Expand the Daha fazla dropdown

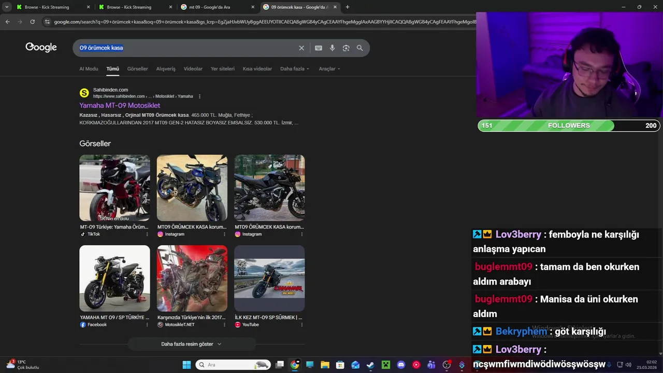(295, 69)
